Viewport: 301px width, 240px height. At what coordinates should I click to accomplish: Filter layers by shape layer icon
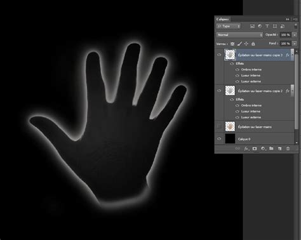pos(275,26)
